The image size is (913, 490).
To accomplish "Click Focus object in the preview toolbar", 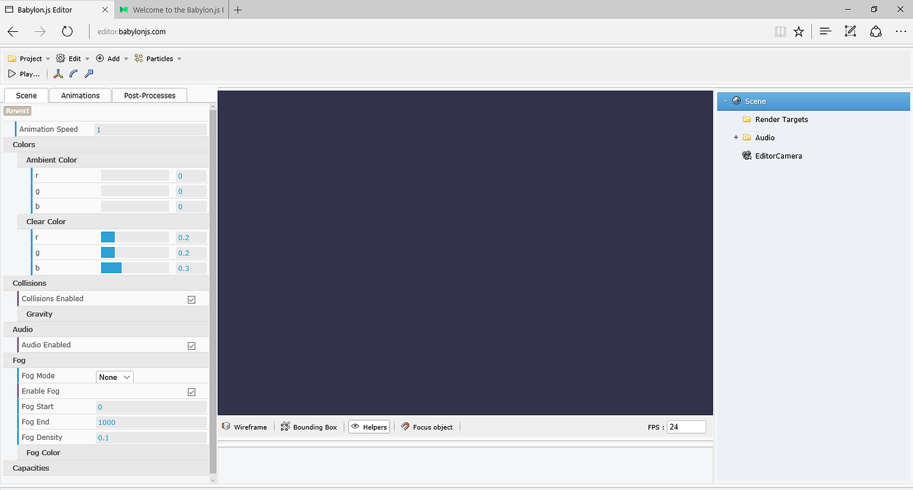I will pyautogui.click(x=427, y=427).
